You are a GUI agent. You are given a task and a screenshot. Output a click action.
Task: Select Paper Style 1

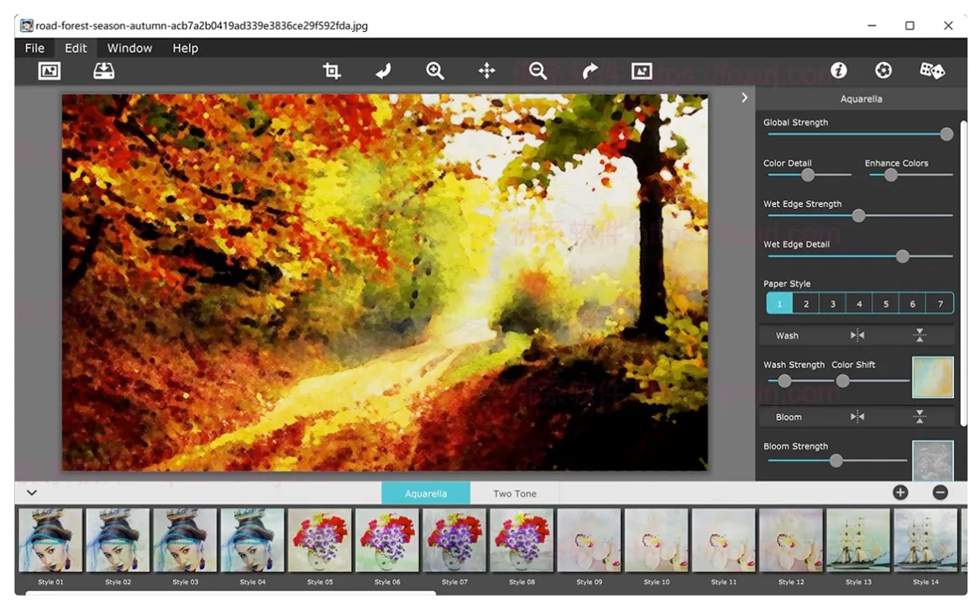[x=779, y=303]
